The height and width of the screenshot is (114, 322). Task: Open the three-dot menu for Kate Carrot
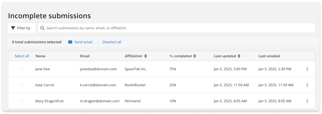pos(307,85)
